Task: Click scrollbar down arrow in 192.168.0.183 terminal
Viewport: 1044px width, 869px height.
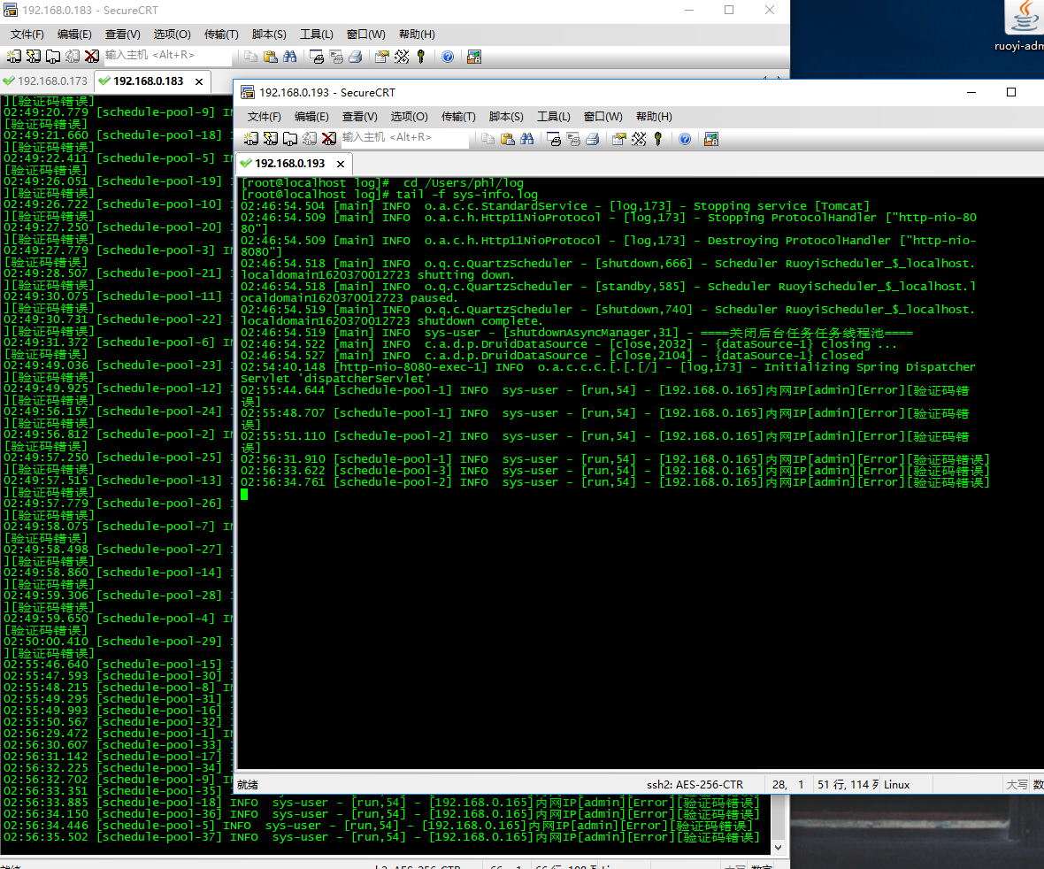Action: (x=778, y=847)
